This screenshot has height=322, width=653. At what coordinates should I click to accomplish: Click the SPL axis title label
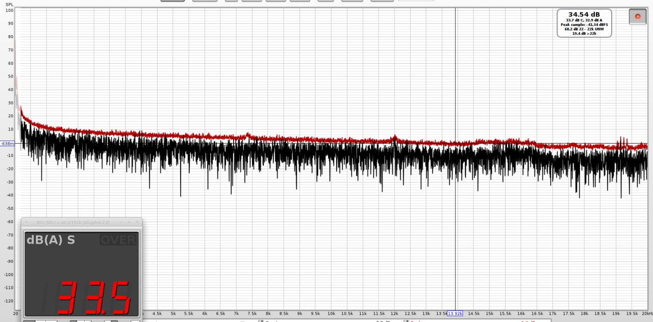click(x=10, y=5)
